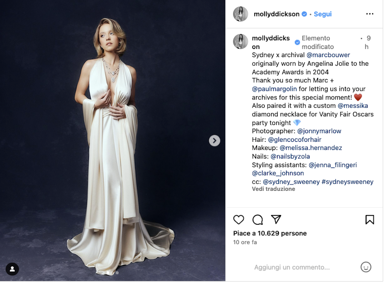Show tagged people in the photo
This screenshot has height=282, width=384.
tap(13, 269)
